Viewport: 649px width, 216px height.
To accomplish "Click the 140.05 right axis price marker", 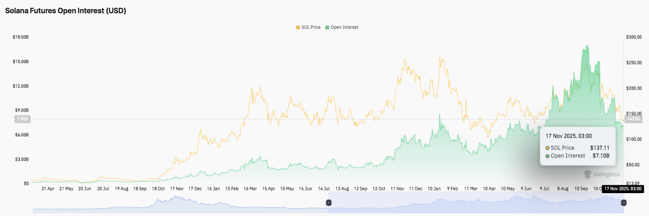I will coord(632,119).
